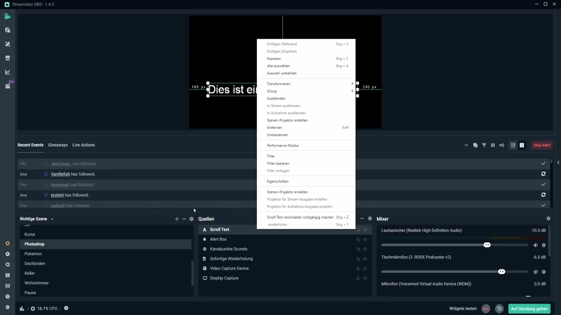Toggle visibility for Scroll Text source

pyautogui.click(x=365, y=229)
